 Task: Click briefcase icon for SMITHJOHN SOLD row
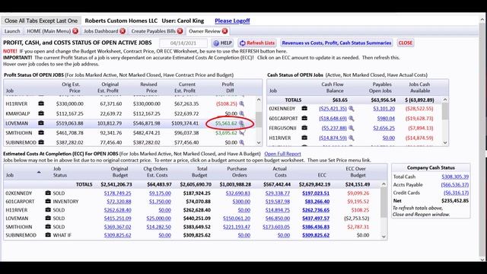pos(48,227)
